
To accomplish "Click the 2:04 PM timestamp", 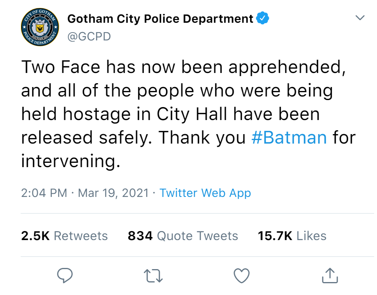I will point(44,193).
